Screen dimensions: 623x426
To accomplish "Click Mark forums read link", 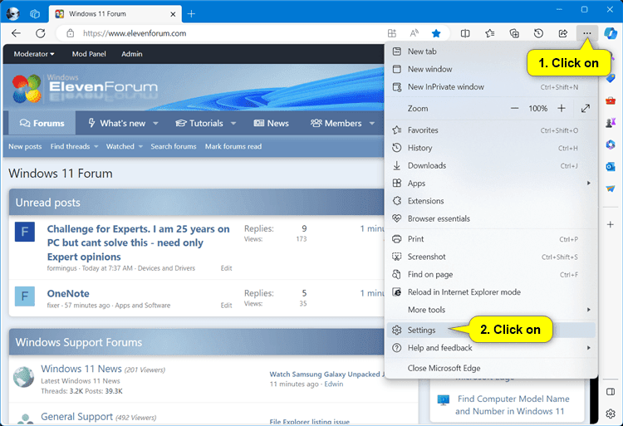I will tap(233, 146).
